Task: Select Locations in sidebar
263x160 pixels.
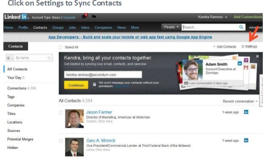Action: pos(15,122)
